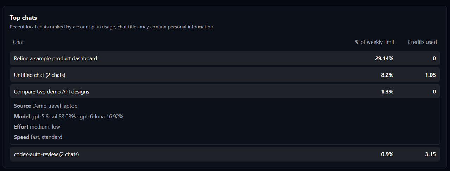Collapse the 'Compare two demo API designs' row
This screenshot has height=171, width=450.
(225, 92)
